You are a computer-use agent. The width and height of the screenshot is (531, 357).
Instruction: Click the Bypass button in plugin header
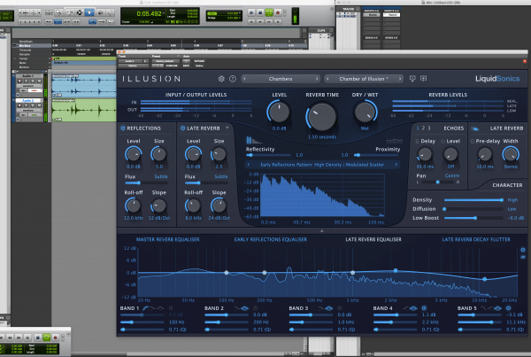pos(199,61)
